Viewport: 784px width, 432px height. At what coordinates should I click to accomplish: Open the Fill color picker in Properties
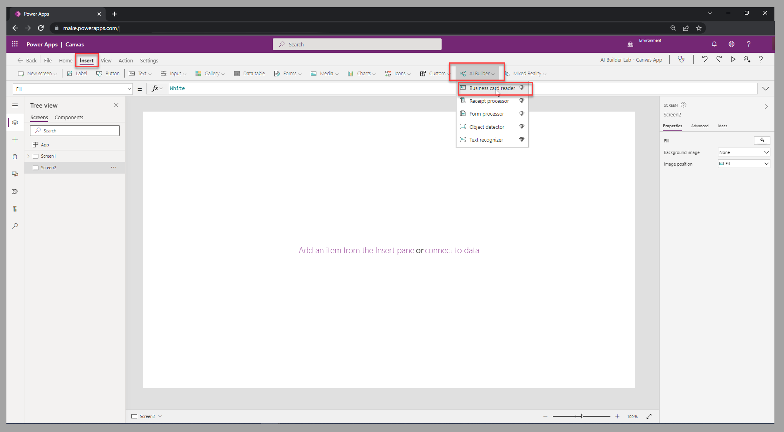pyautogui.click(x=762, y=140)
